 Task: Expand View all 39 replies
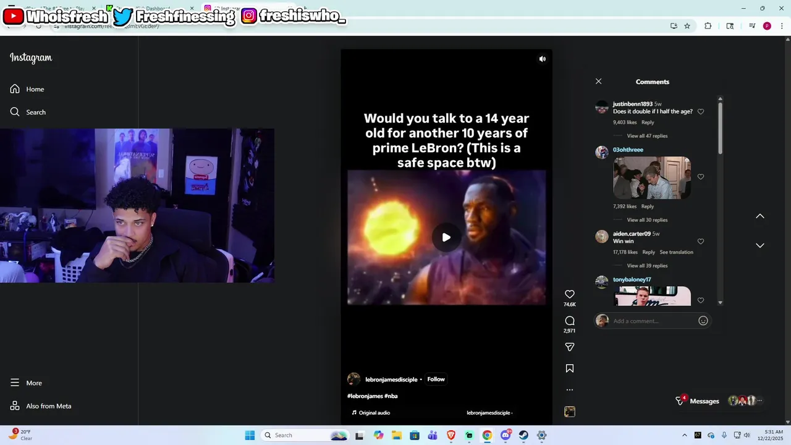647,266
